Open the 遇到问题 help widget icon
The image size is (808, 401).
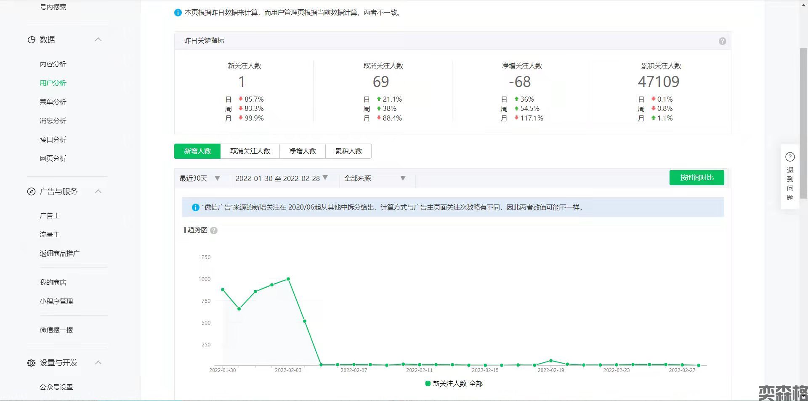pos(790,157)
